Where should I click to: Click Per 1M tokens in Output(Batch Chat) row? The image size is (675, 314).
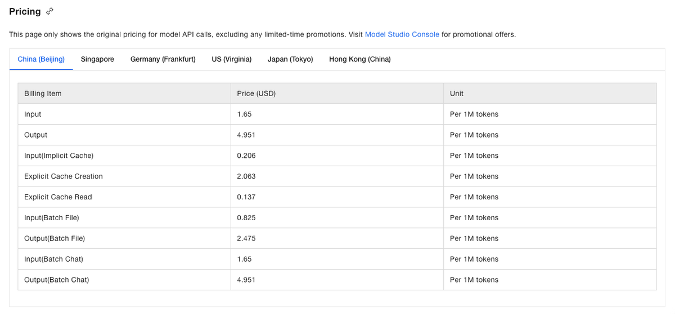pos(474,280)
